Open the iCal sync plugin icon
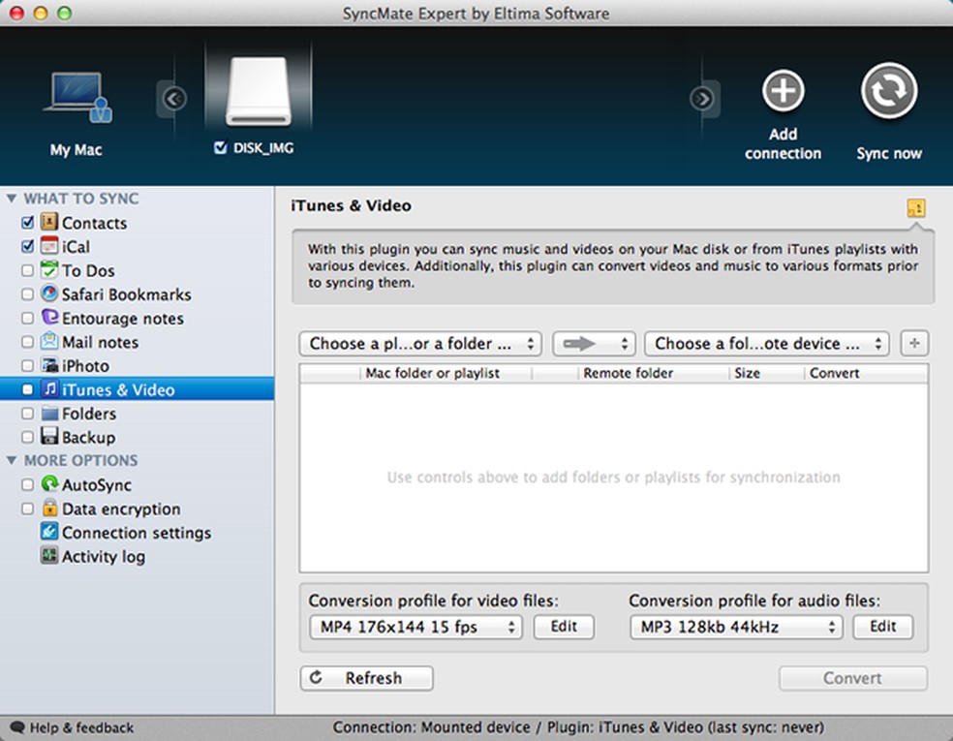953x741 pixels. tap(50, 246)
